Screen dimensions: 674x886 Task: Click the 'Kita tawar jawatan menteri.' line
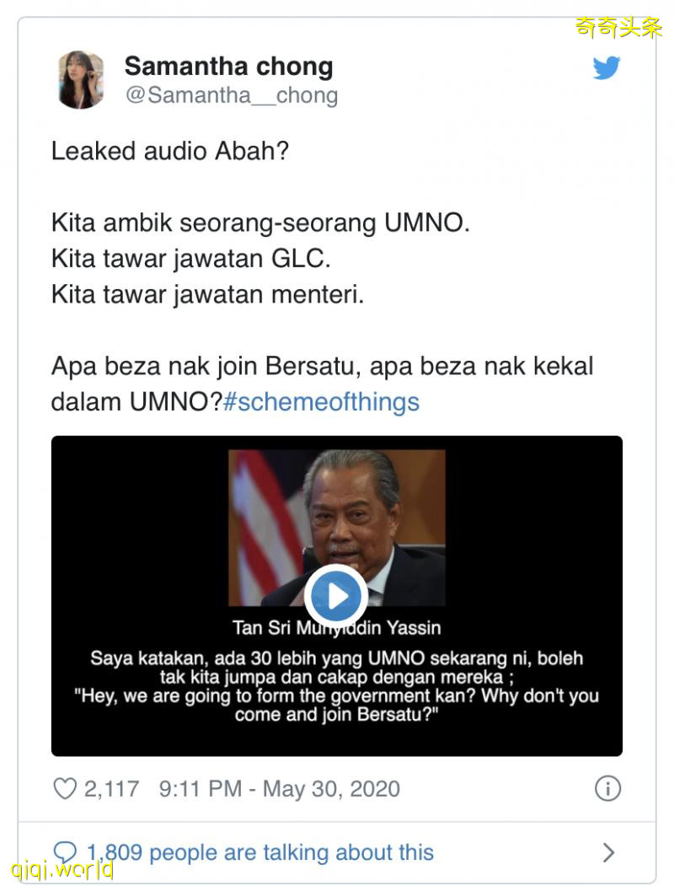[208, 294]
